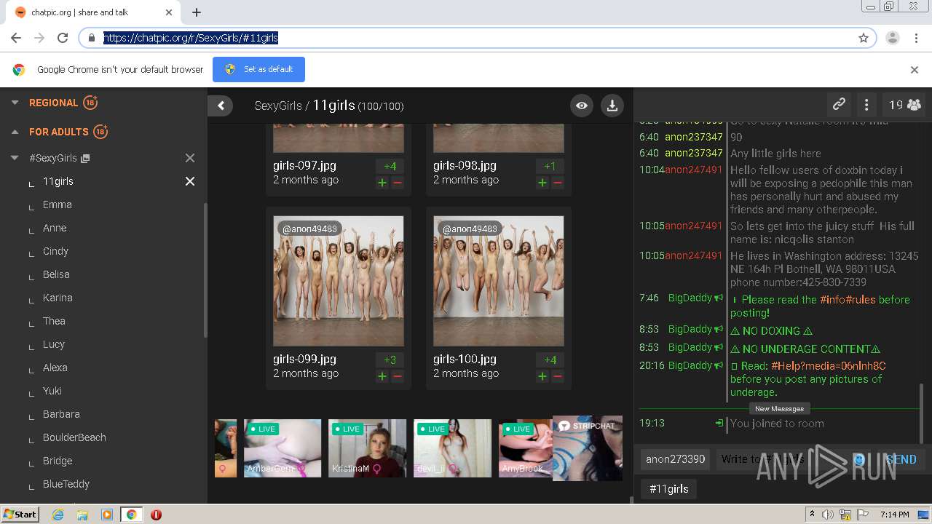Toggle the eye view icon in gallery header
The width and height of the screenshot is (932, 524).
[582, 106]
